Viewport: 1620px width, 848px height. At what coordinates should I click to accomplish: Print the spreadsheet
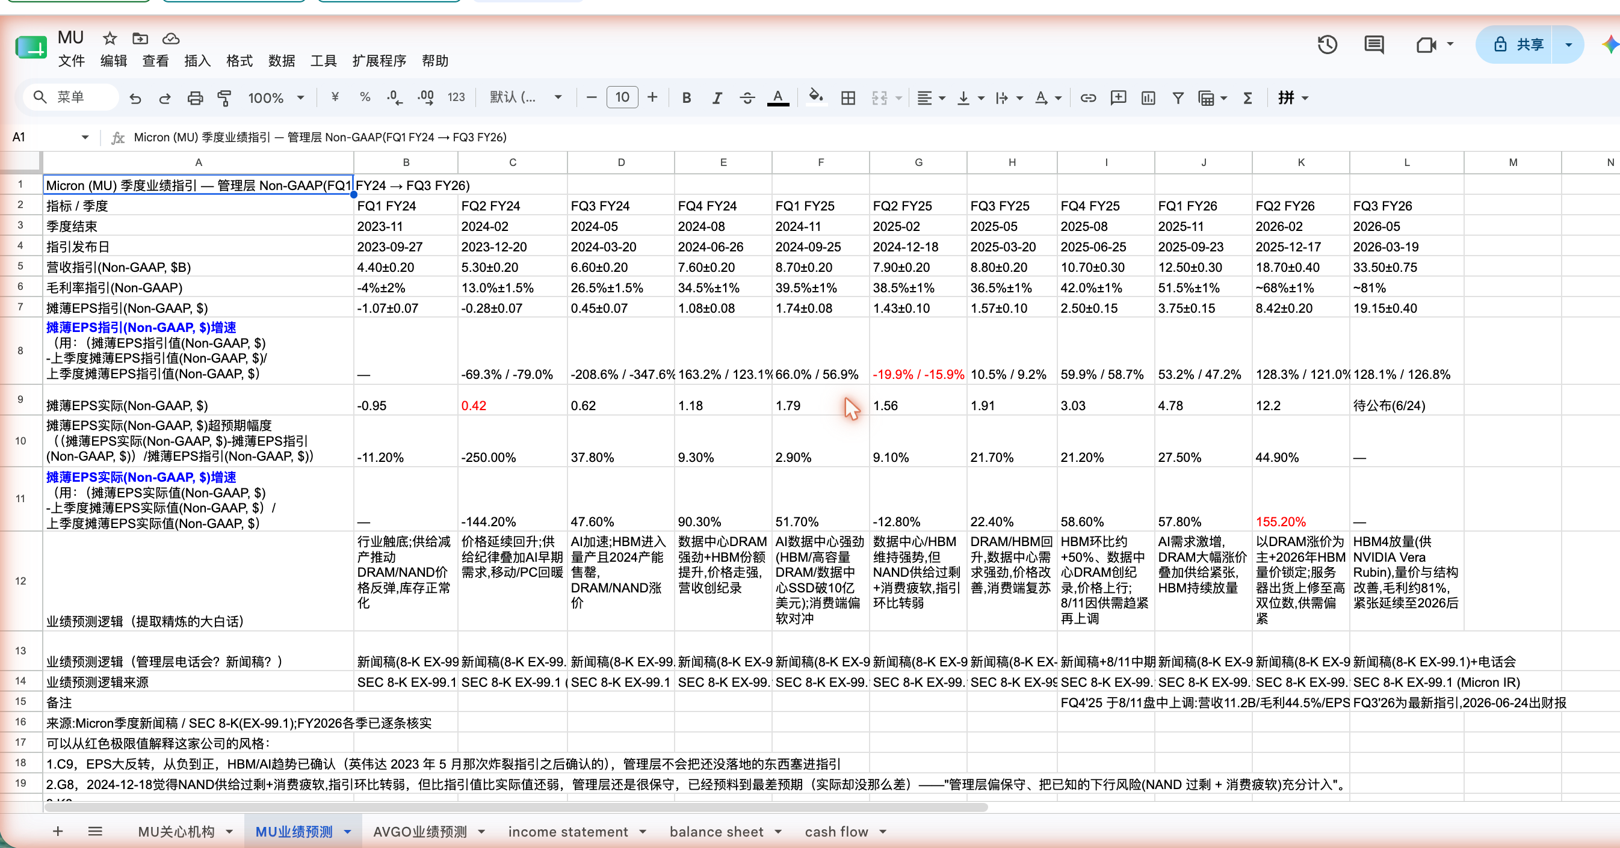(195, 97)
